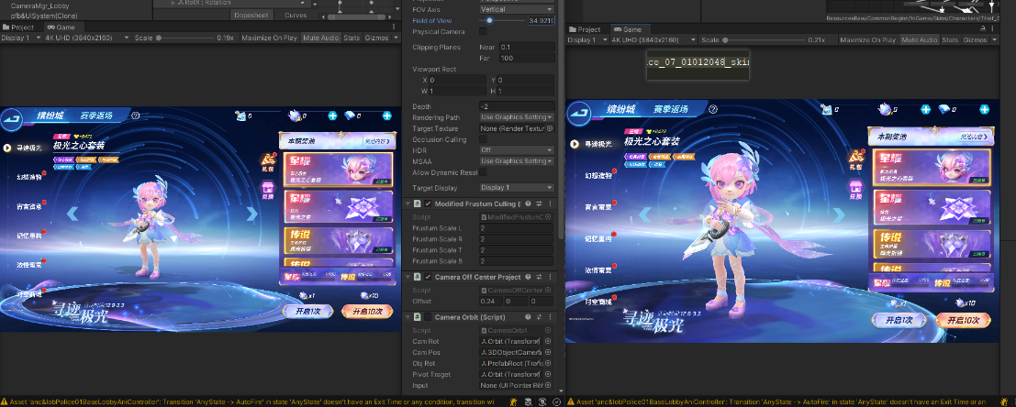The image size is (1016, 407).
Task: Open Pivot Traget object picker
Action: 548,374
